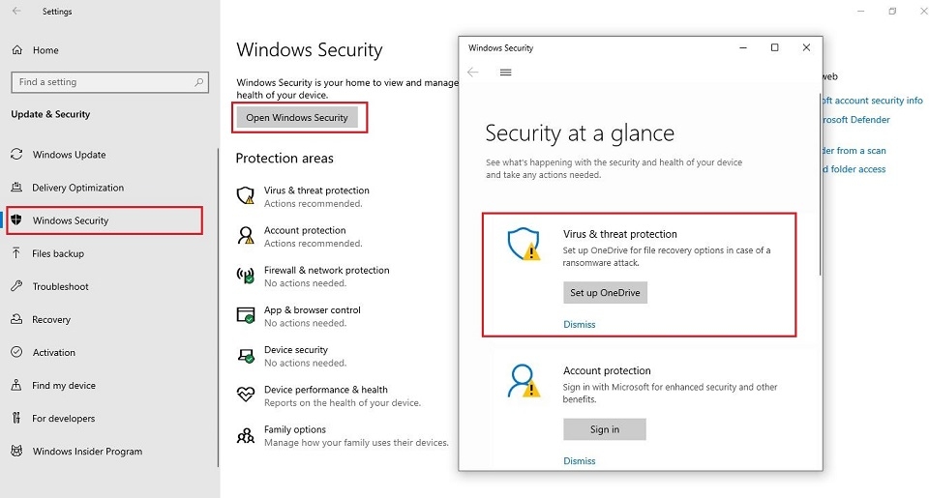Click the Device performance & health heart icon

(x=246, y=395)
